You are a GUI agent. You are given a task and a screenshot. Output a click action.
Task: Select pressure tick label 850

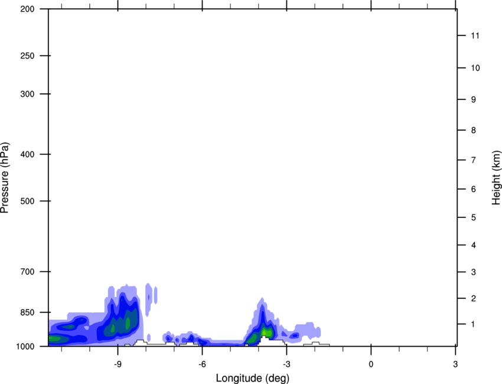coord(27,313)
